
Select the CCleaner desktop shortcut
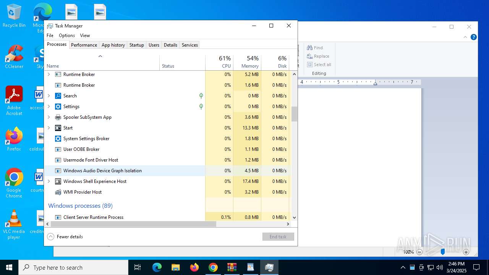point(14,57)
